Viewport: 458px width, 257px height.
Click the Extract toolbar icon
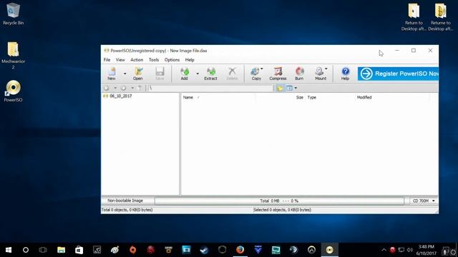coord(210,74)
